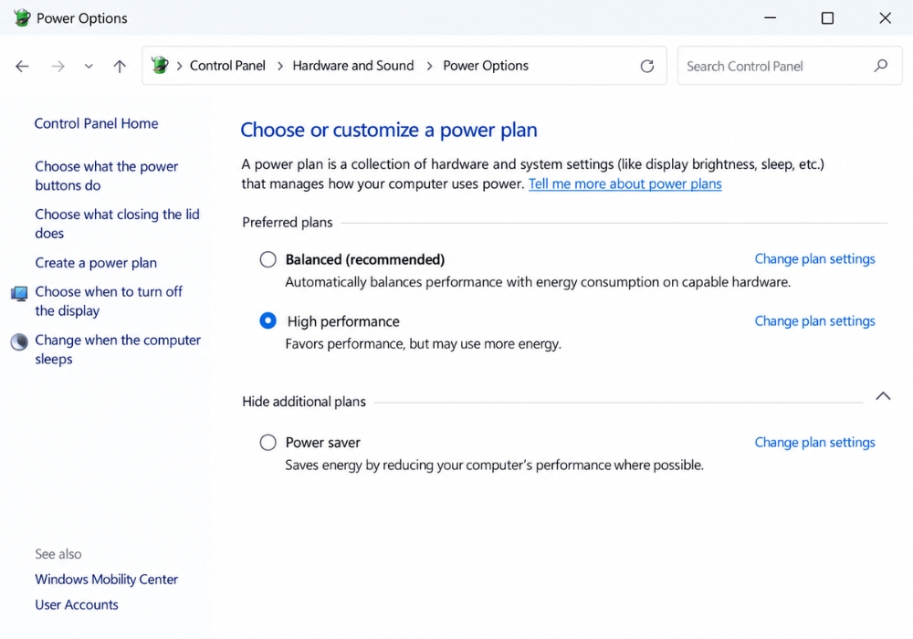Refresh the Power Options page

coord(647,67)
